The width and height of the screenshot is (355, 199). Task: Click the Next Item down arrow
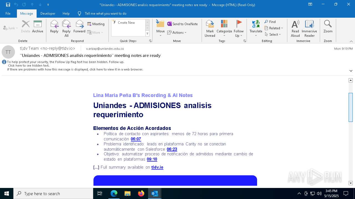click(x=40, y=5)
